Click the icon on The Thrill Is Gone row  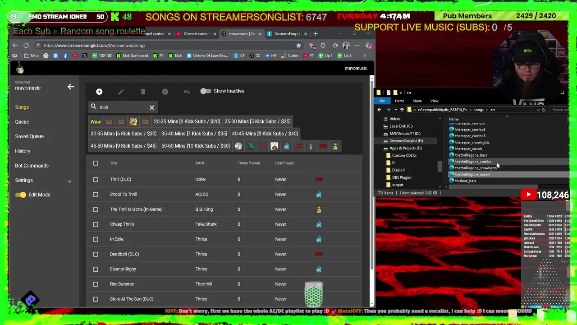(x=319, y=209)
